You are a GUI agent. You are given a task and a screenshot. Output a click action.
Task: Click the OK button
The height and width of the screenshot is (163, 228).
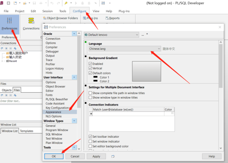54,156
